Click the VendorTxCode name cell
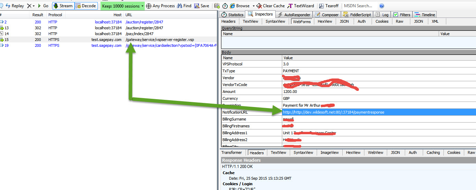 click(252, 85)
